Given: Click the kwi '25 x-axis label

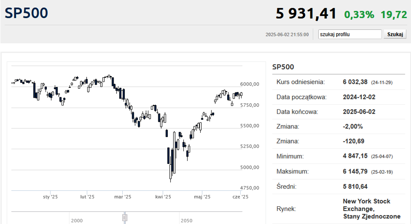Looking at the screenshot, I should pos(163,197).
